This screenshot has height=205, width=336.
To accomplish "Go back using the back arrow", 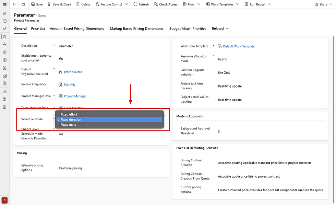I will click(14, 4).
